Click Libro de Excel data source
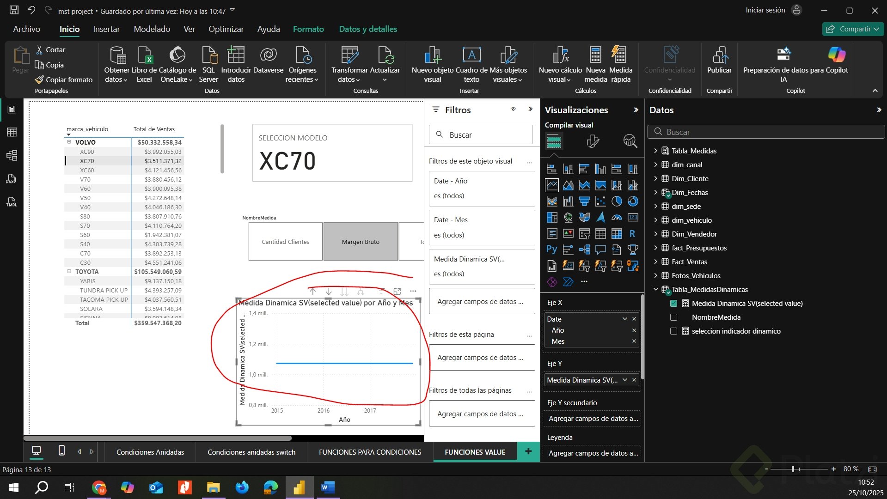The image size is (887, 499). (x=144, y=65)
